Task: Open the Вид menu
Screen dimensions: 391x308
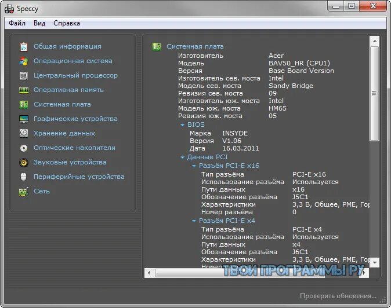Action: tap(39, 23)
